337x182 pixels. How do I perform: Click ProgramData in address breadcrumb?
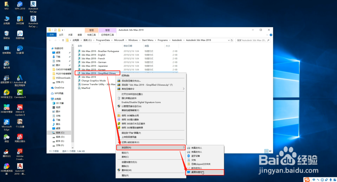coord(103,40)
